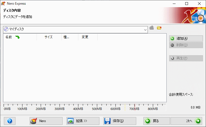Click the disc icon in マイディスク field
The image size is (206, 127).
click(6, 29)
